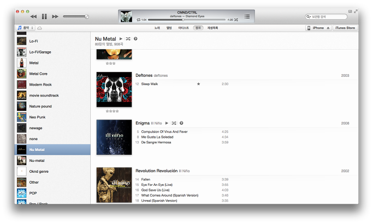This screenshot has width=373, height=224.
Task: Switch to the 노래 songs tab
Action: 157,28
